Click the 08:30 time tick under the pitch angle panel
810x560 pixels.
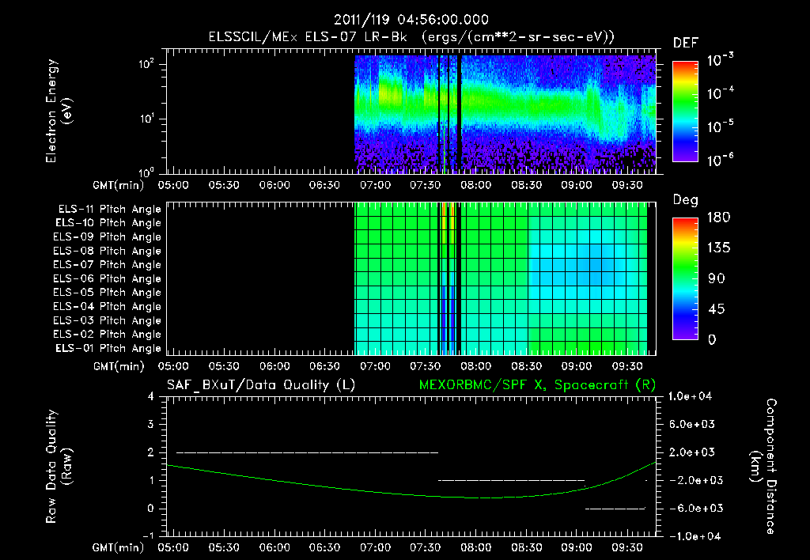526,366
